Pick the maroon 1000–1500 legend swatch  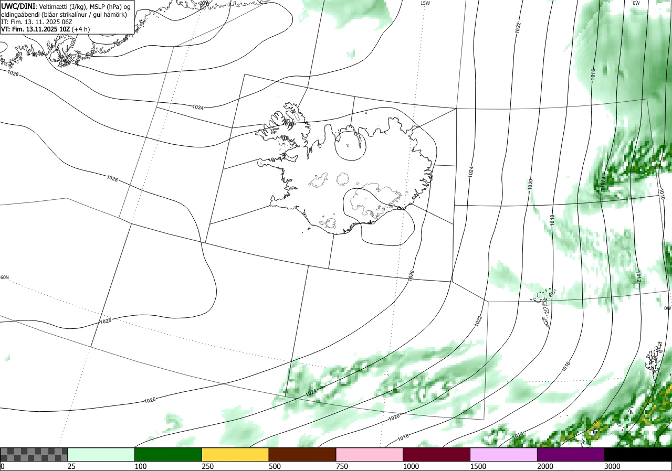437,454
